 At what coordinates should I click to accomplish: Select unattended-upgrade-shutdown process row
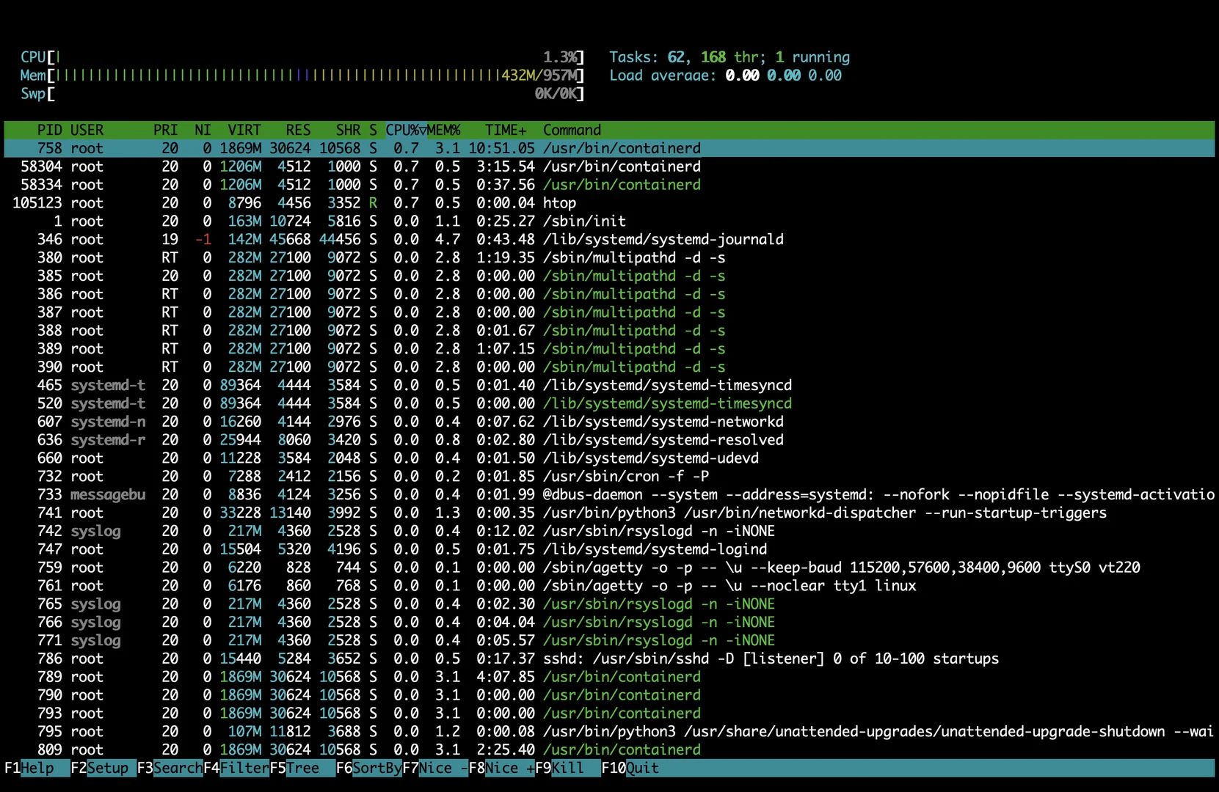609,732
